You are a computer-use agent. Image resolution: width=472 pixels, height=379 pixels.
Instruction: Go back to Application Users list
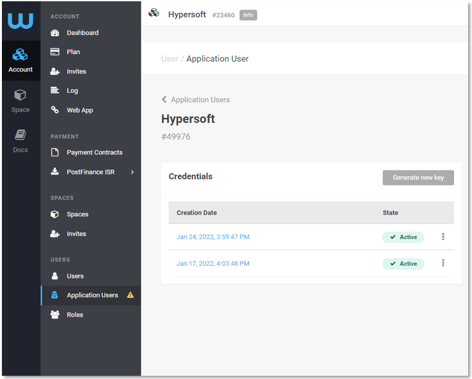pos(195,100)
